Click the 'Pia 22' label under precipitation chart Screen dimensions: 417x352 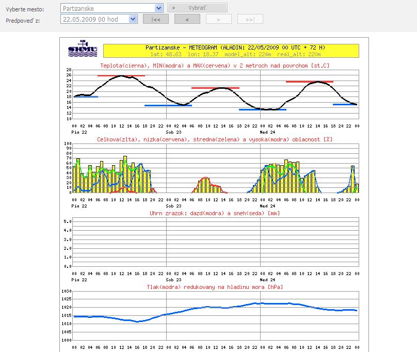coord(80,279)
